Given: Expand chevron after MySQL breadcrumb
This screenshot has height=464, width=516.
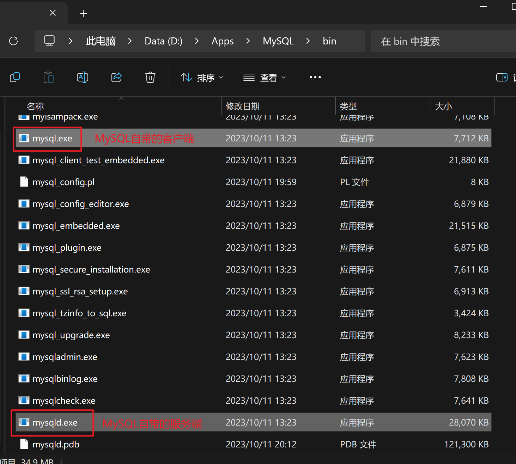Looking at the screenshot, I should click(x=308, y=41).
